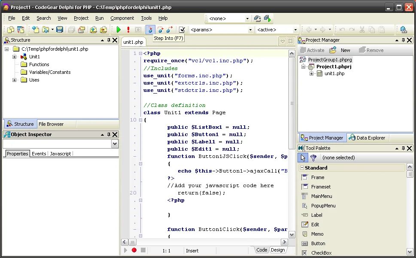This screenshot has height=258, width=416.
Task: Select Variables/Constants folder in Structure
Action: click(x=50, y=72)
